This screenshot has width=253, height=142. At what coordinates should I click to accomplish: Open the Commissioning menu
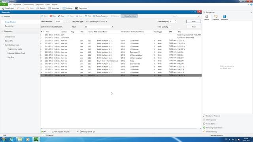point(28,4)
